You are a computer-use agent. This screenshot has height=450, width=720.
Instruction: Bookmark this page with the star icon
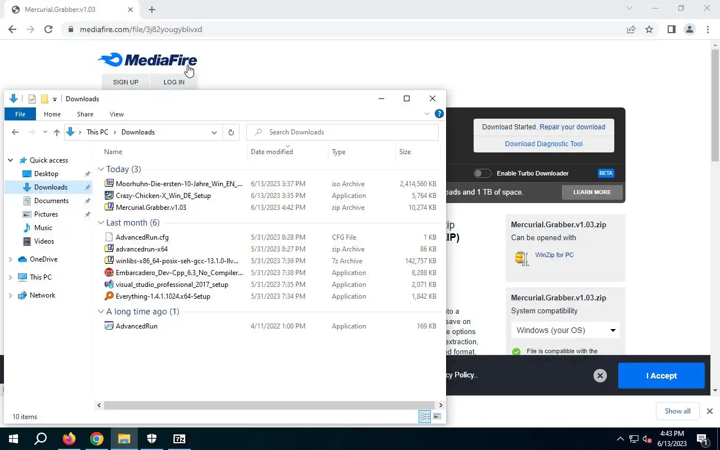(649, 29)
